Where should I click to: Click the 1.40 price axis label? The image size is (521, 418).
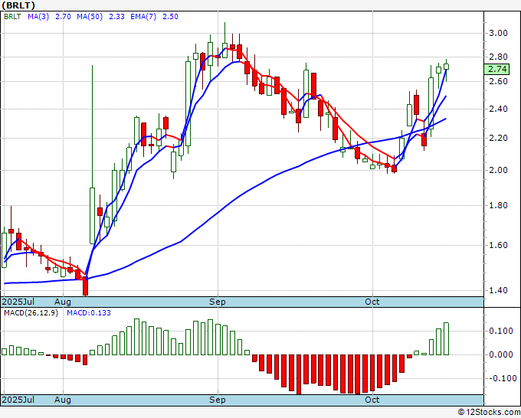pyautogui.click(x=498, y=290)
